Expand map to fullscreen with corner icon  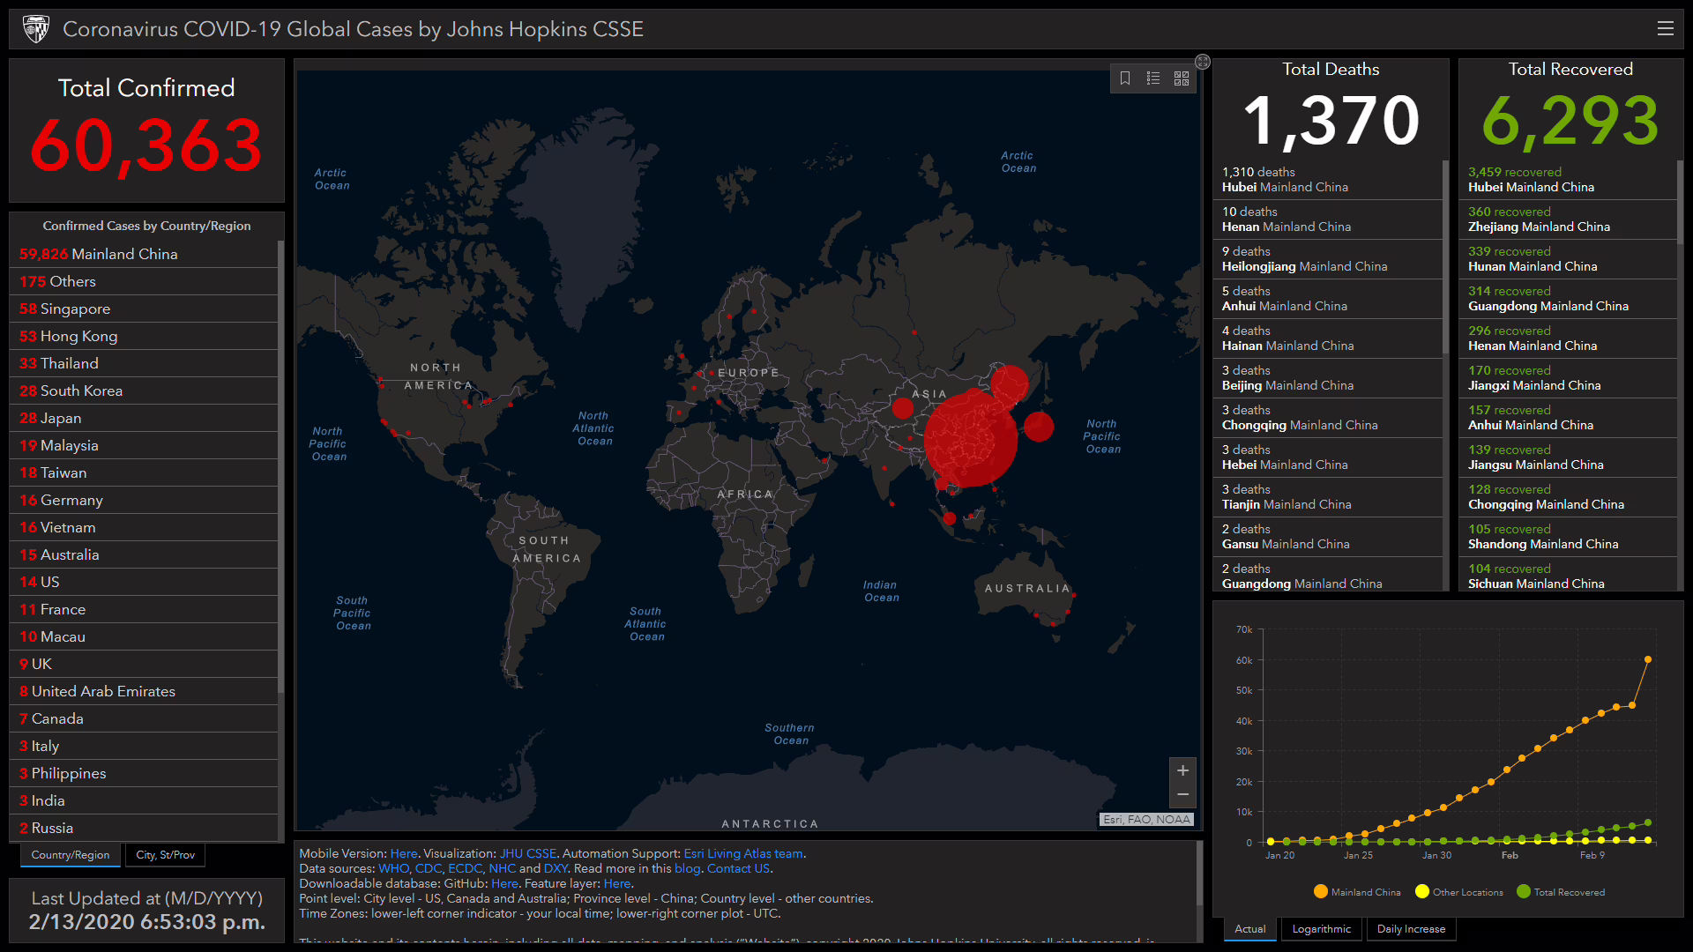1203,62
